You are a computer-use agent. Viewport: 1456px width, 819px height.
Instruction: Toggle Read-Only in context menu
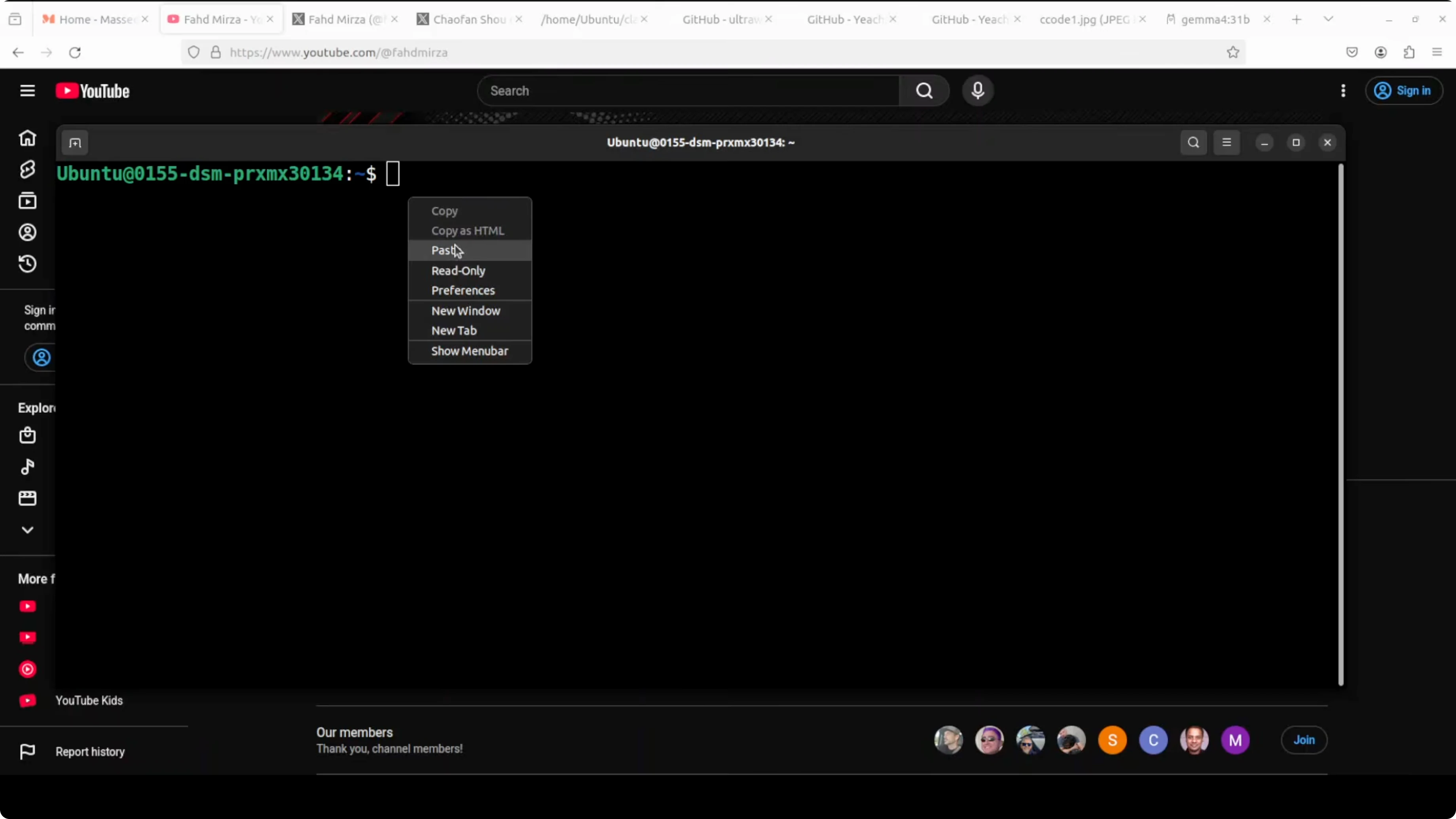point(458,271)
